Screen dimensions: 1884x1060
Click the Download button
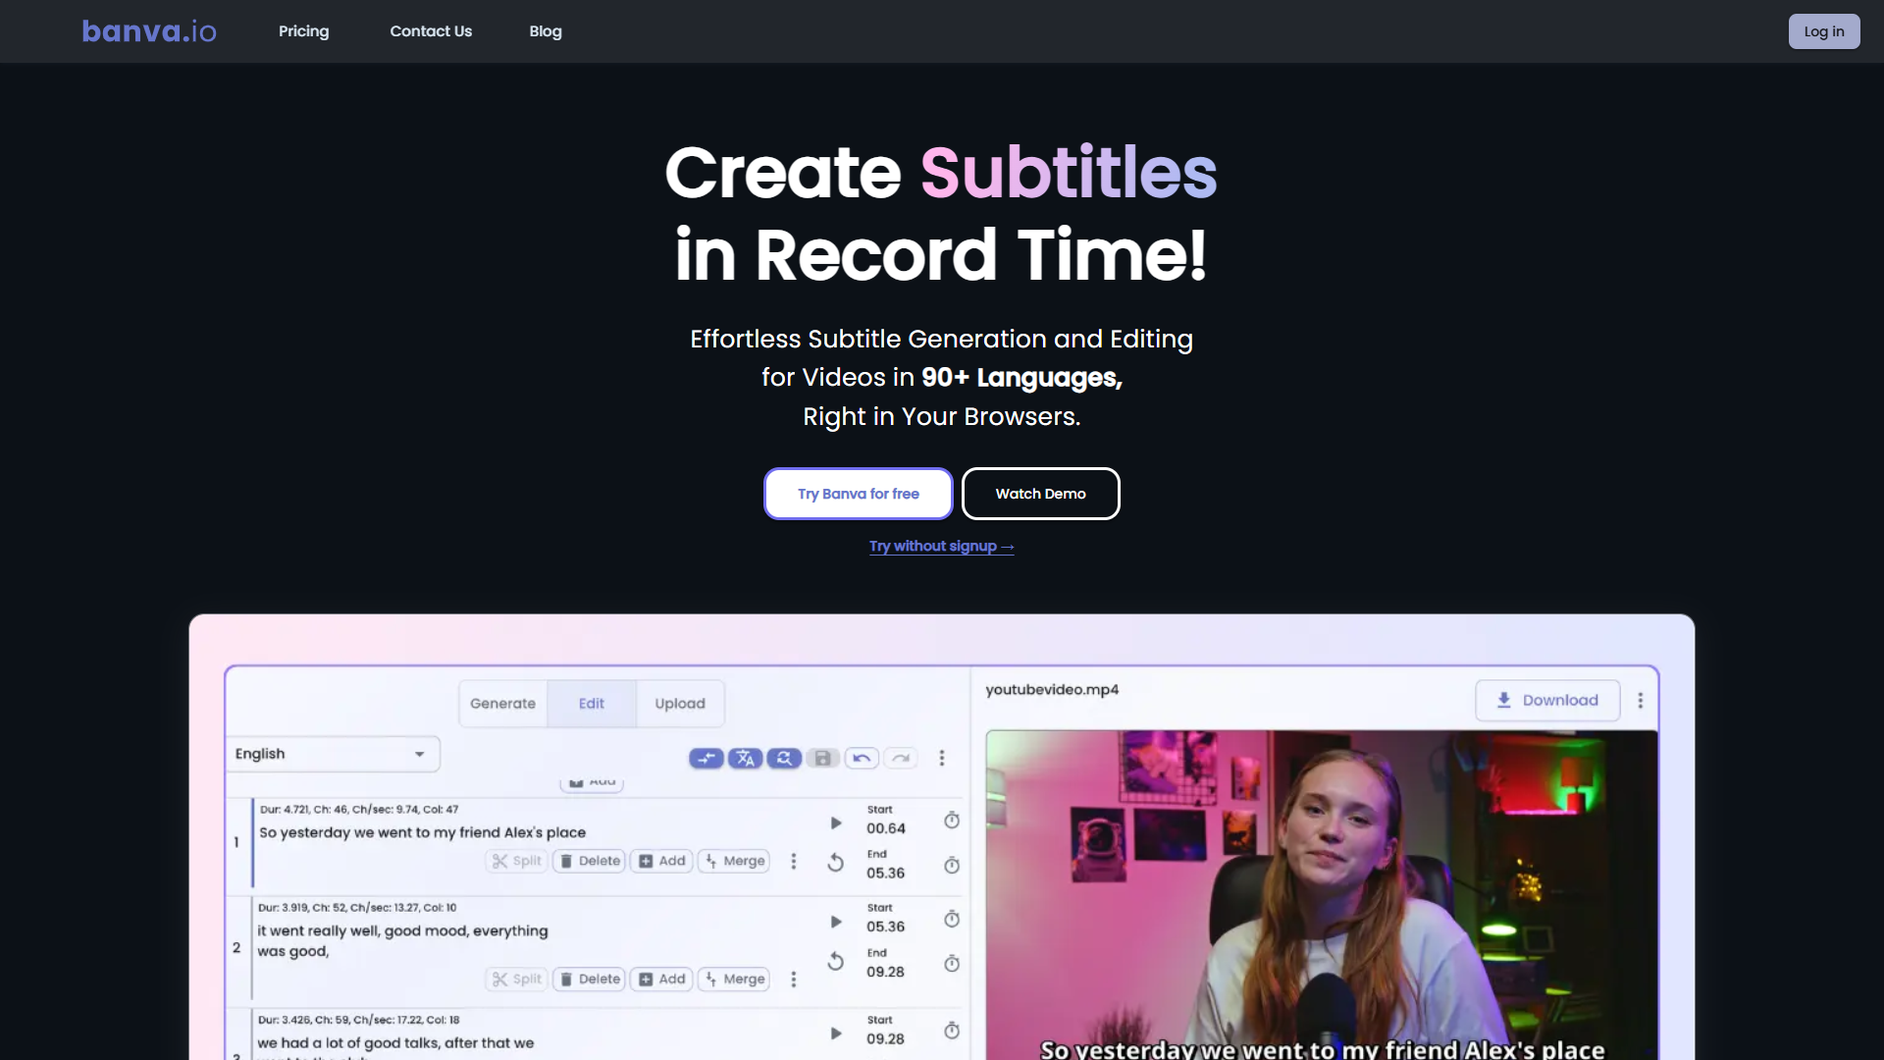(1547, 701)
